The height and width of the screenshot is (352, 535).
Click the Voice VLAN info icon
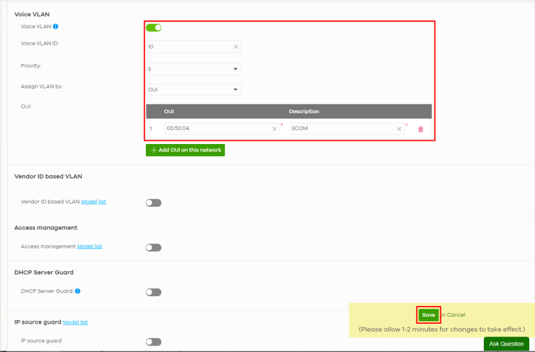pyautogui.click(x=56, y=27)
